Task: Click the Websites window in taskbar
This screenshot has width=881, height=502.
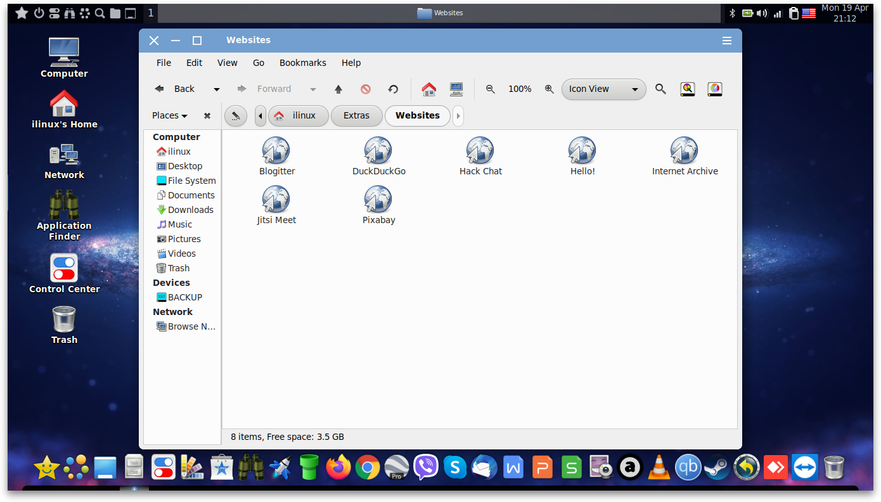Action: click(440, 13)
